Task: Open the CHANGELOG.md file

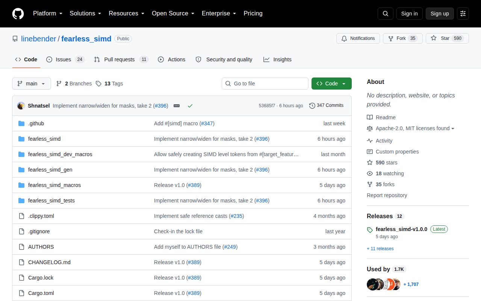Action: pyautogui.click(x=49, y=262)
